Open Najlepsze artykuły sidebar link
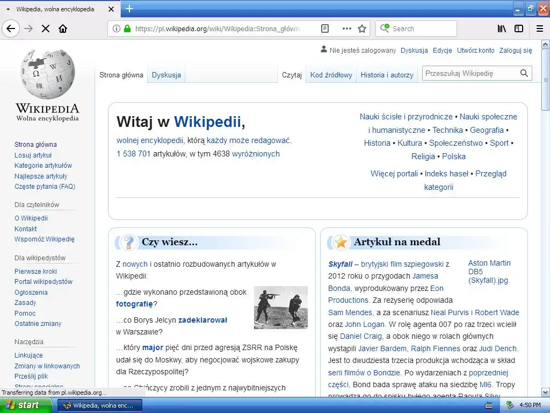 click(41, 176)
